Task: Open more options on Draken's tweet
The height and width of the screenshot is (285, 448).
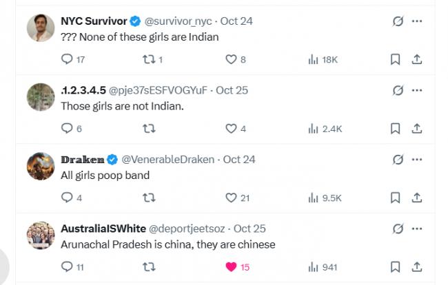Action: 416,159
